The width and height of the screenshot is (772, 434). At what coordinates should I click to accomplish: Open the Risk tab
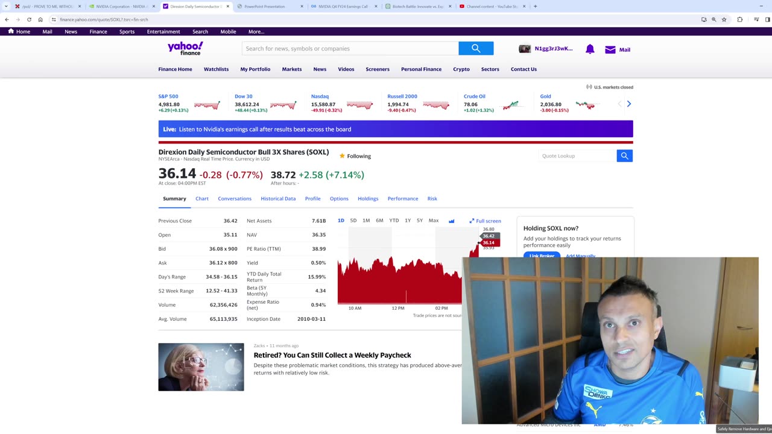click(x=432, y=198)
